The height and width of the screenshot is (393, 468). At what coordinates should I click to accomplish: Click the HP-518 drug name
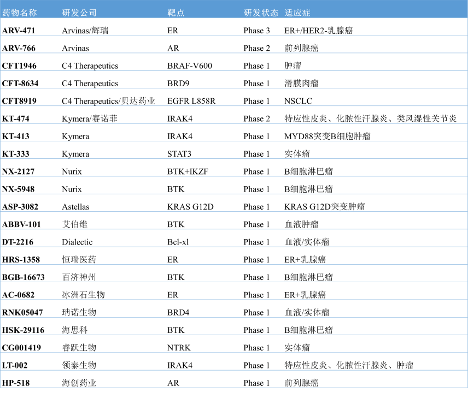tap(16, 383)
